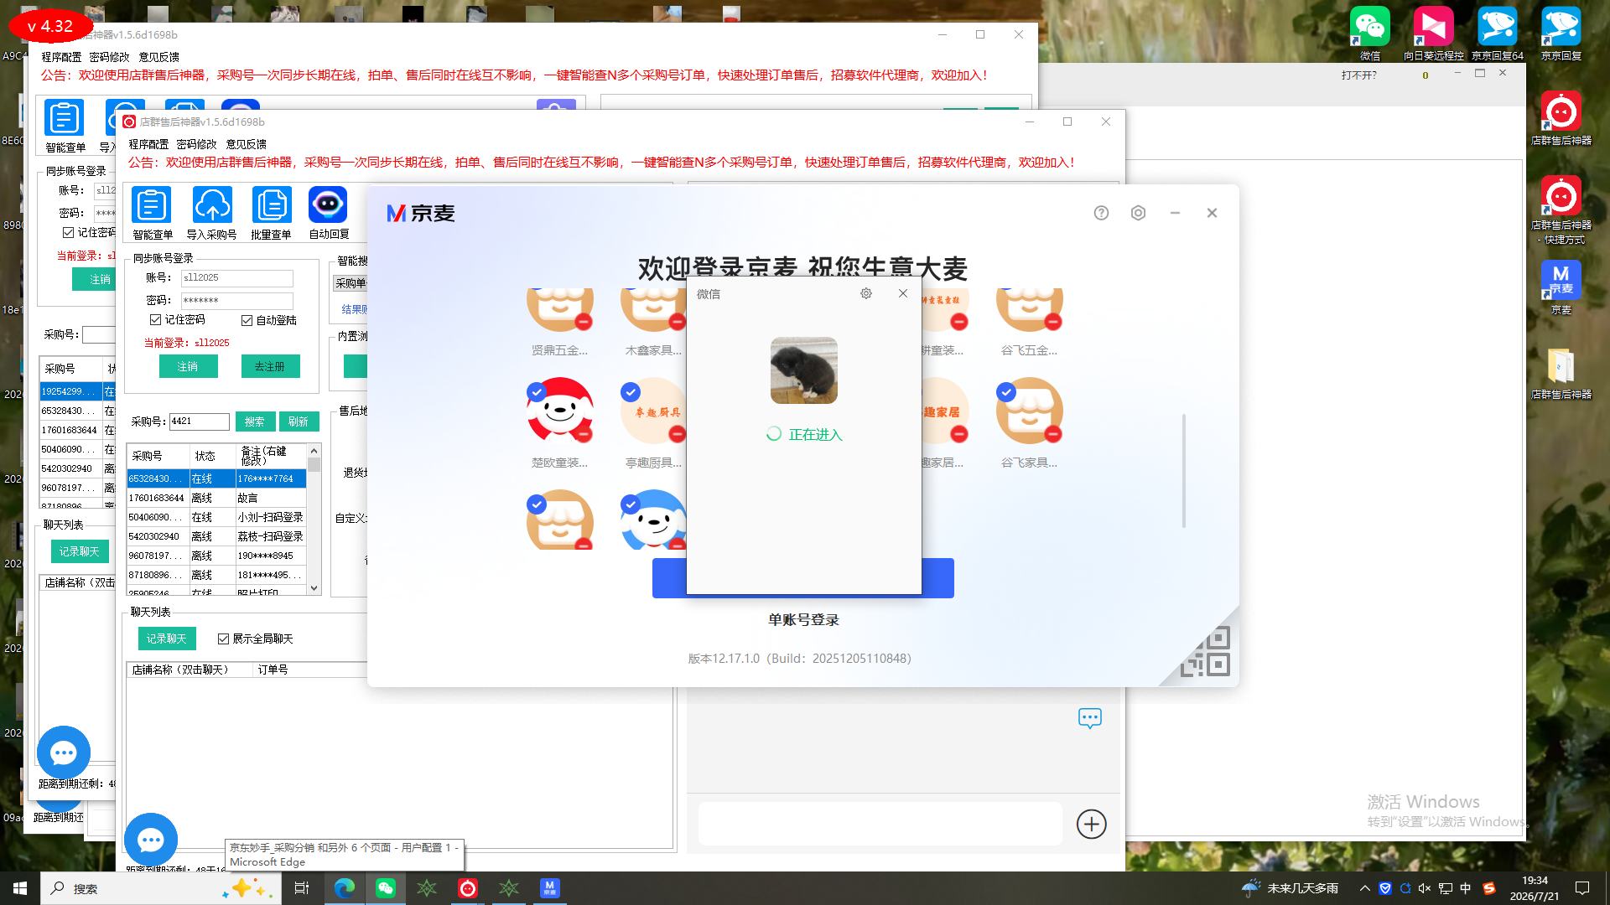Click the 采购号 table vertical scrollbar thumb

point(314,464)
